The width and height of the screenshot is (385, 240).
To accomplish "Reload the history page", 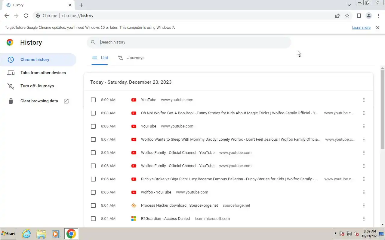I will (26, 16).
